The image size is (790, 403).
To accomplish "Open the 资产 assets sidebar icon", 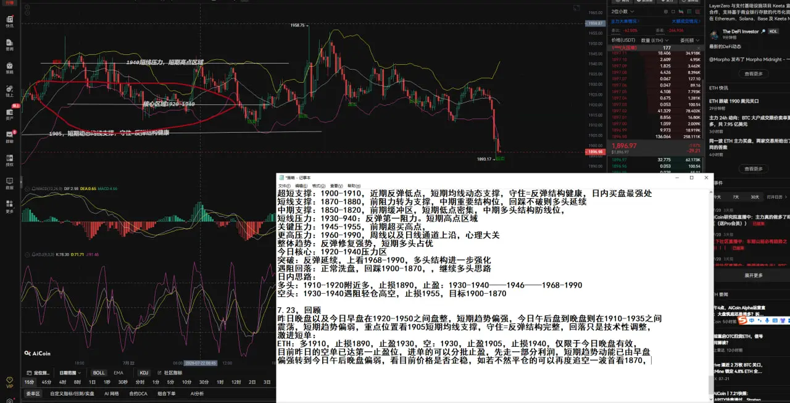I will click(x=9, y=114).
